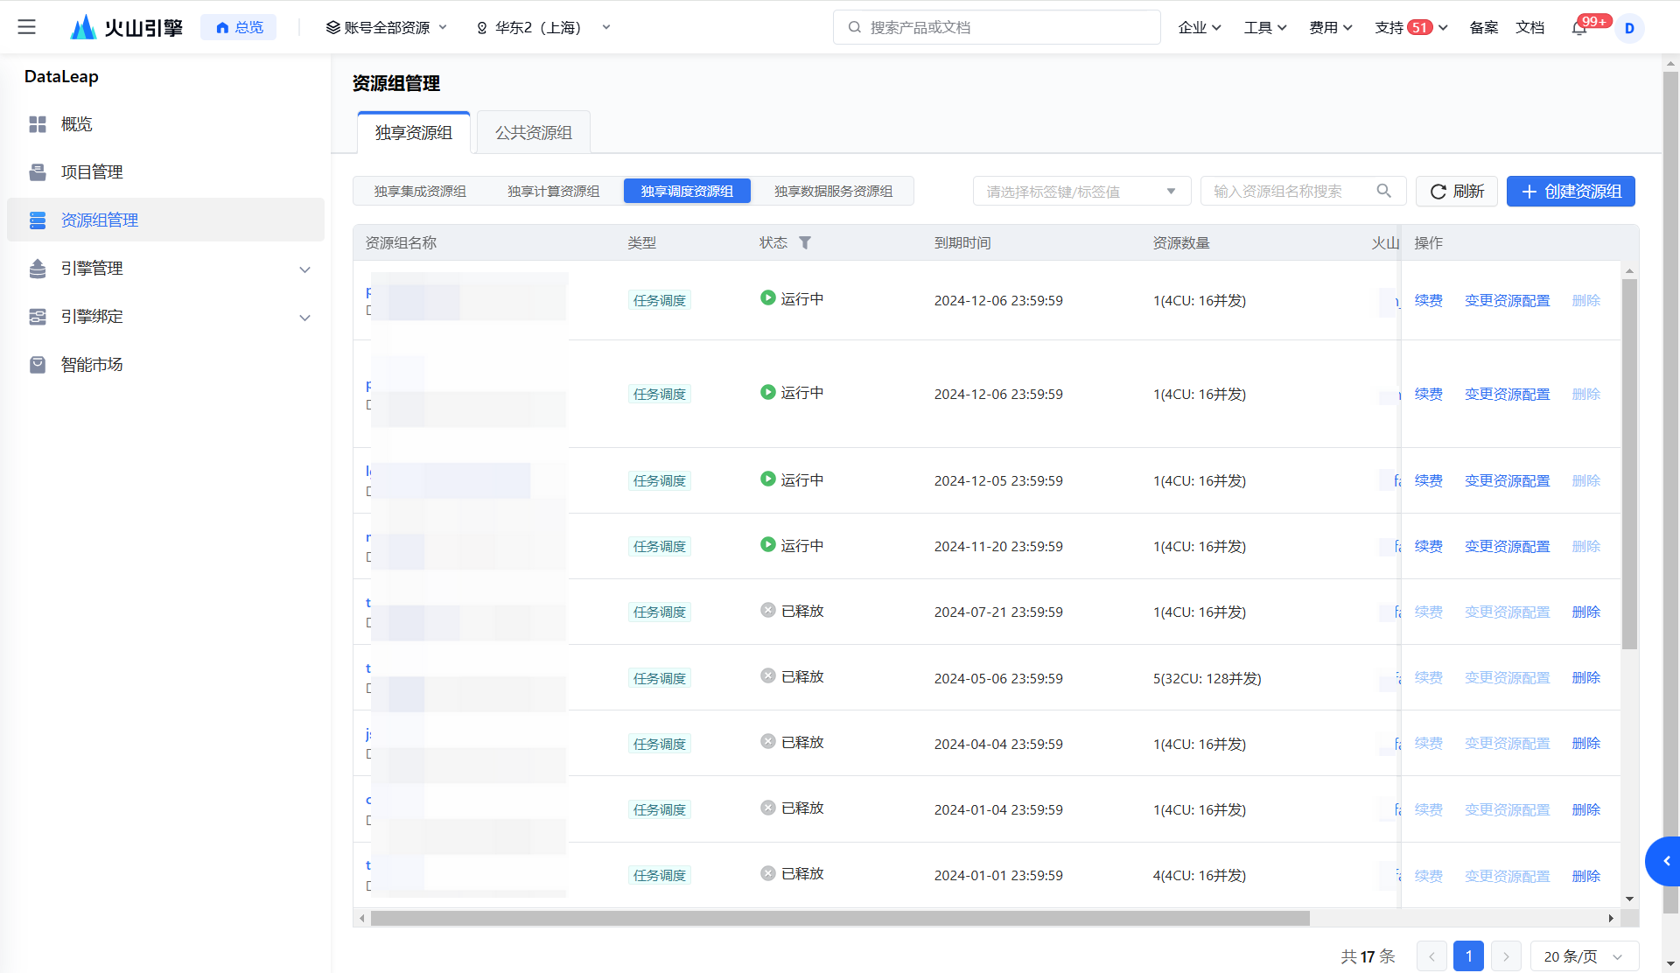Click 删除 for the 2024-07-21 row
Image resolution: width=1680 pixels, height=973 pixels.
1585,612
